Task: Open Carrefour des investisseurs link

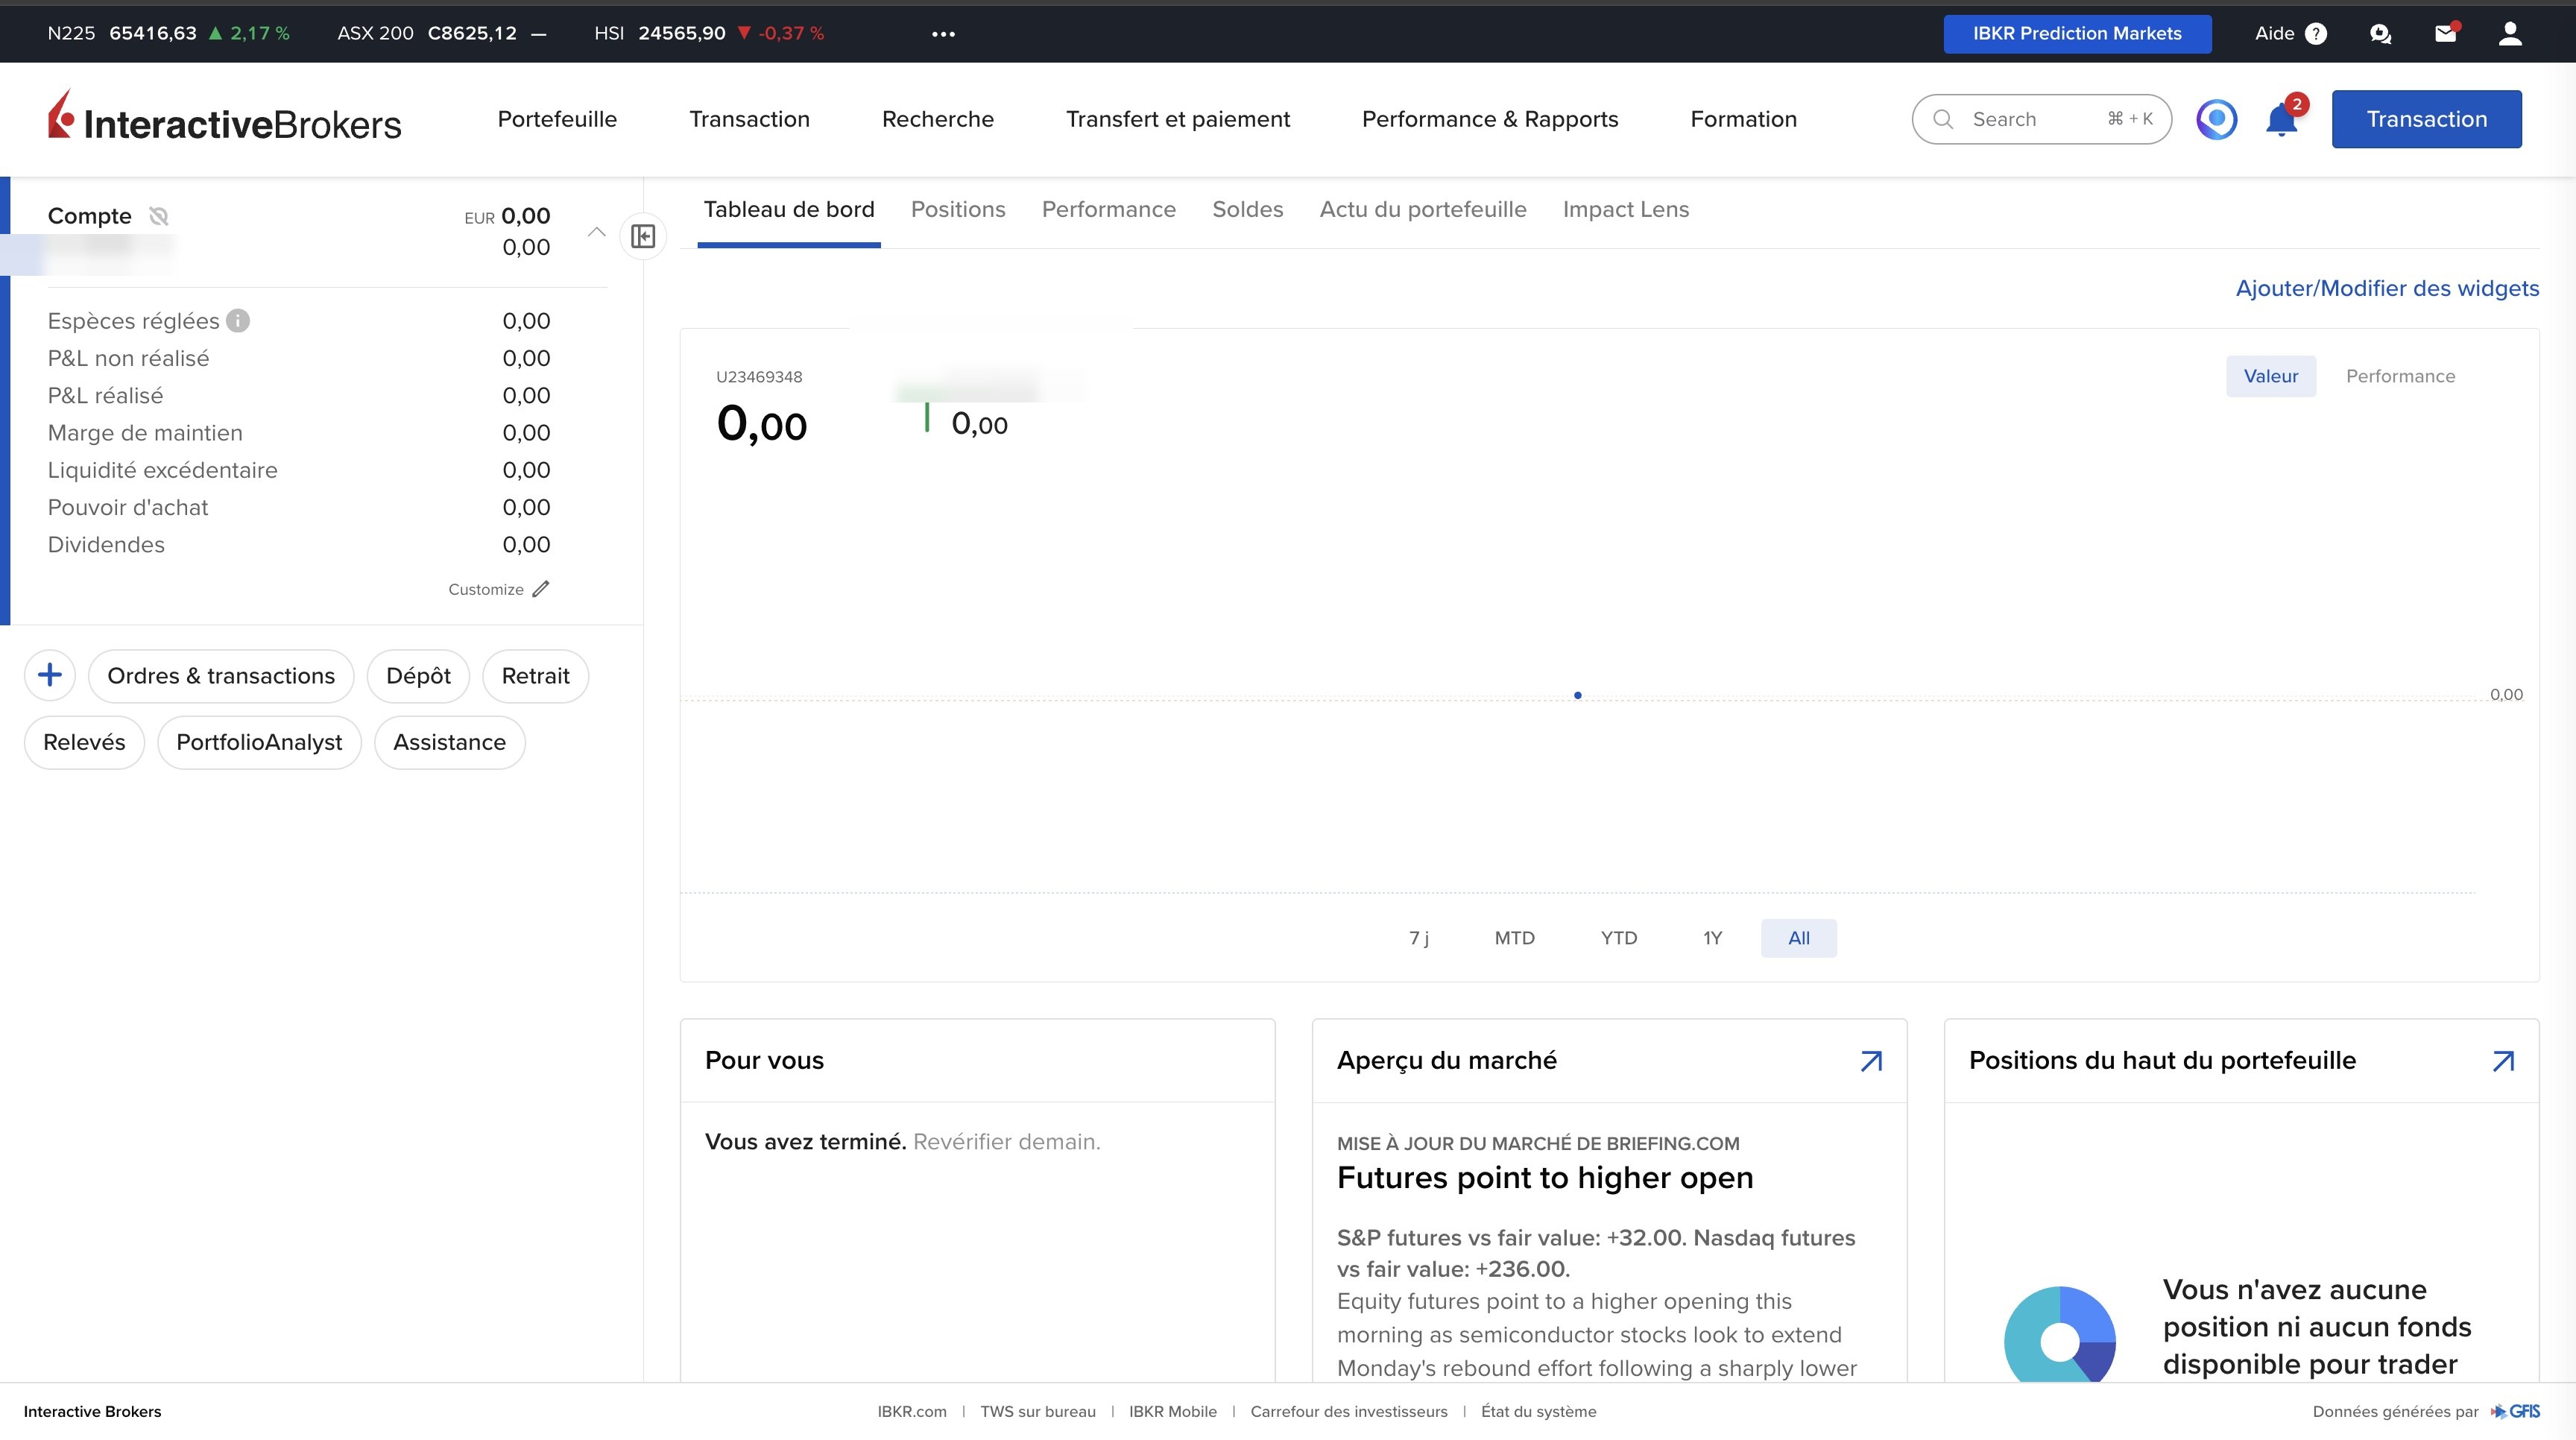Action: tap(1349, 1411)
